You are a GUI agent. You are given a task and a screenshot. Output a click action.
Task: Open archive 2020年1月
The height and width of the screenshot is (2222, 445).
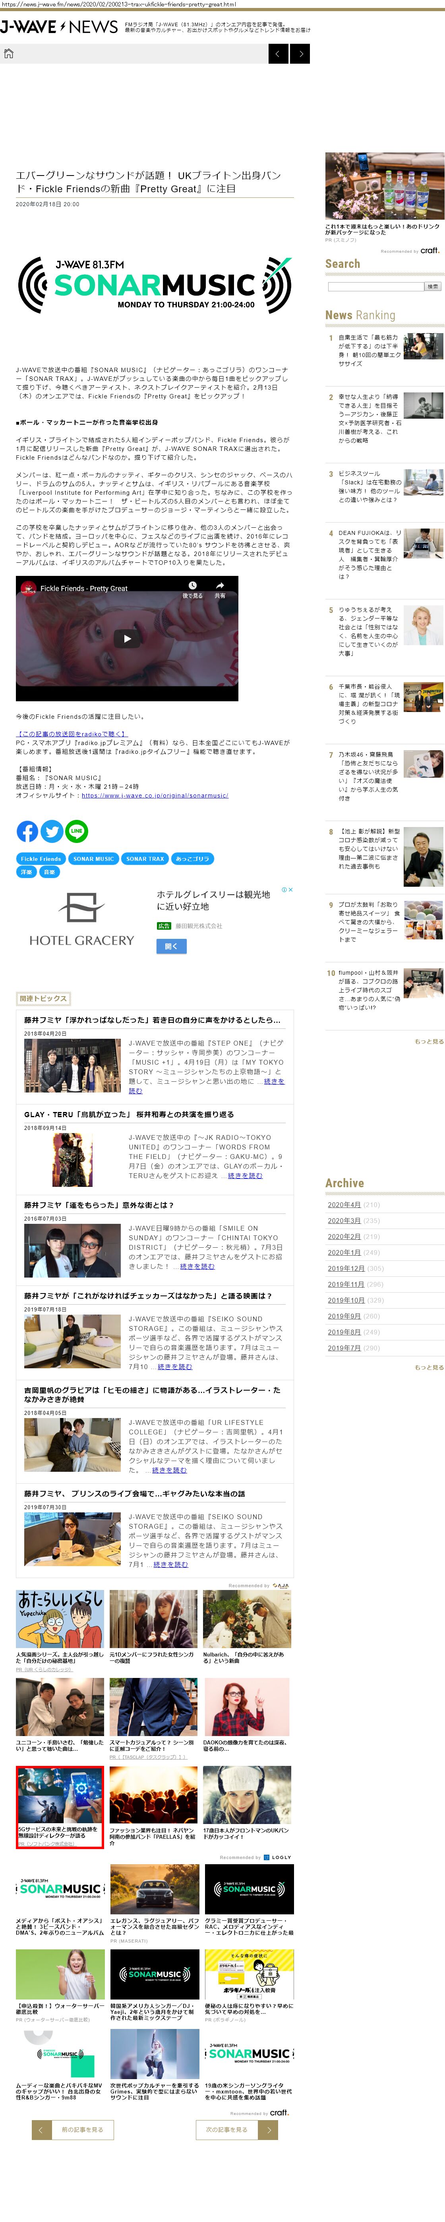pos(344,1252)
